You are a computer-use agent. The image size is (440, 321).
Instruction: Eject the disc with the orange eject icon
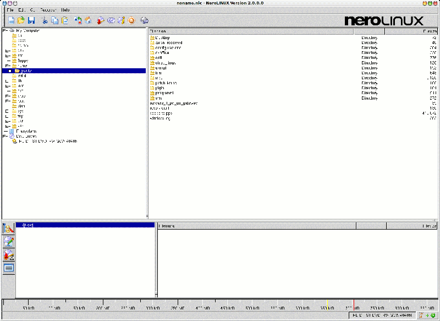coord(131,20)
